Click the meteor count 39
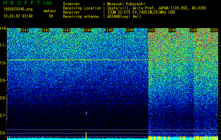This screenshot has width=221, height=140. 51,16
